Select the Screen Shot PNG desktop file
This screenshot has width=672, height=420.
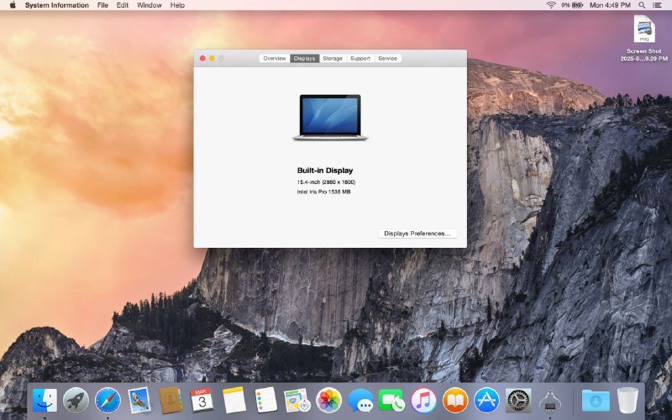pos(644,38)
